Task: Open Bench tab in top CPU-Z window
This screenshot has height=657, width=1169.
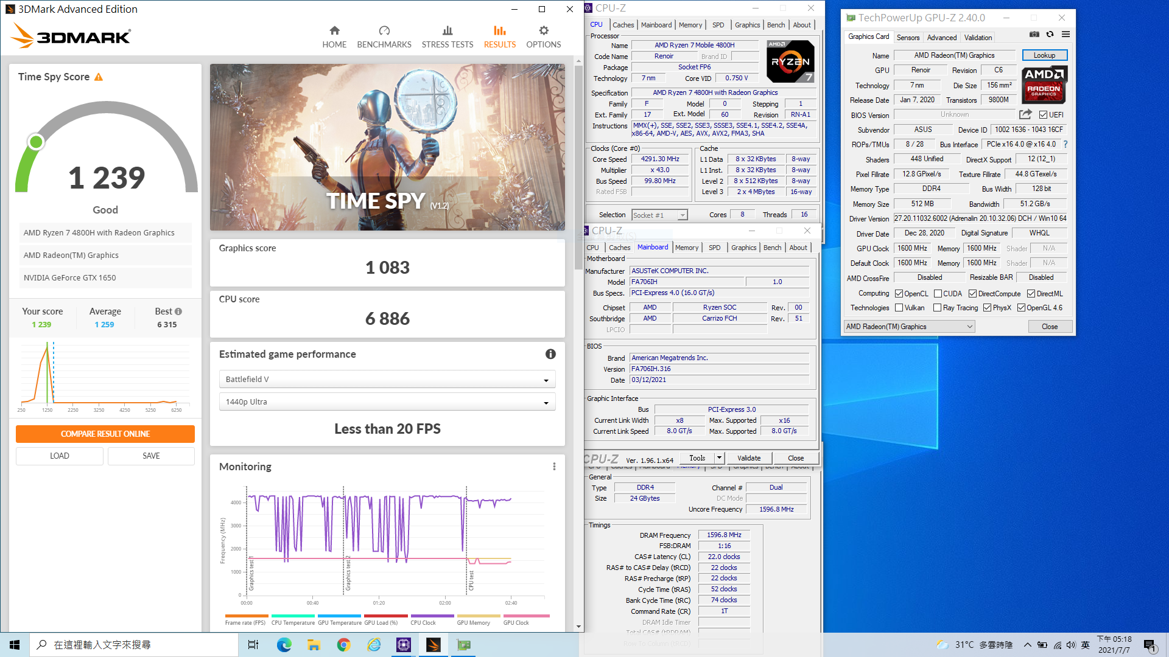Action: (776, 25)
